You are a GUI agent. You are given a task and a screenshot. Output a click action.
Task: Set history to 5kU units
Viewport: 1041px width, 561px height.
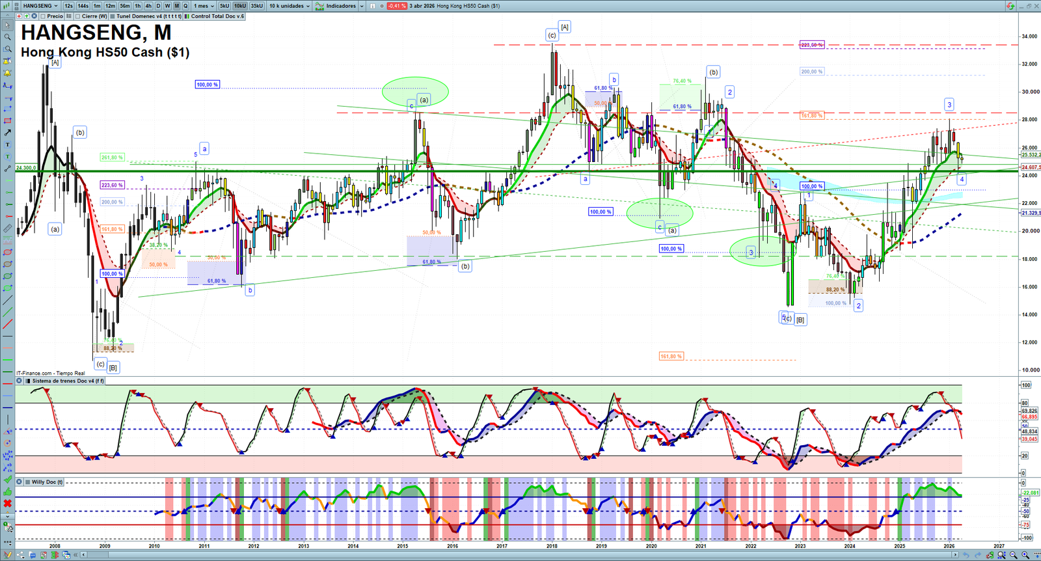coord(224,6)
